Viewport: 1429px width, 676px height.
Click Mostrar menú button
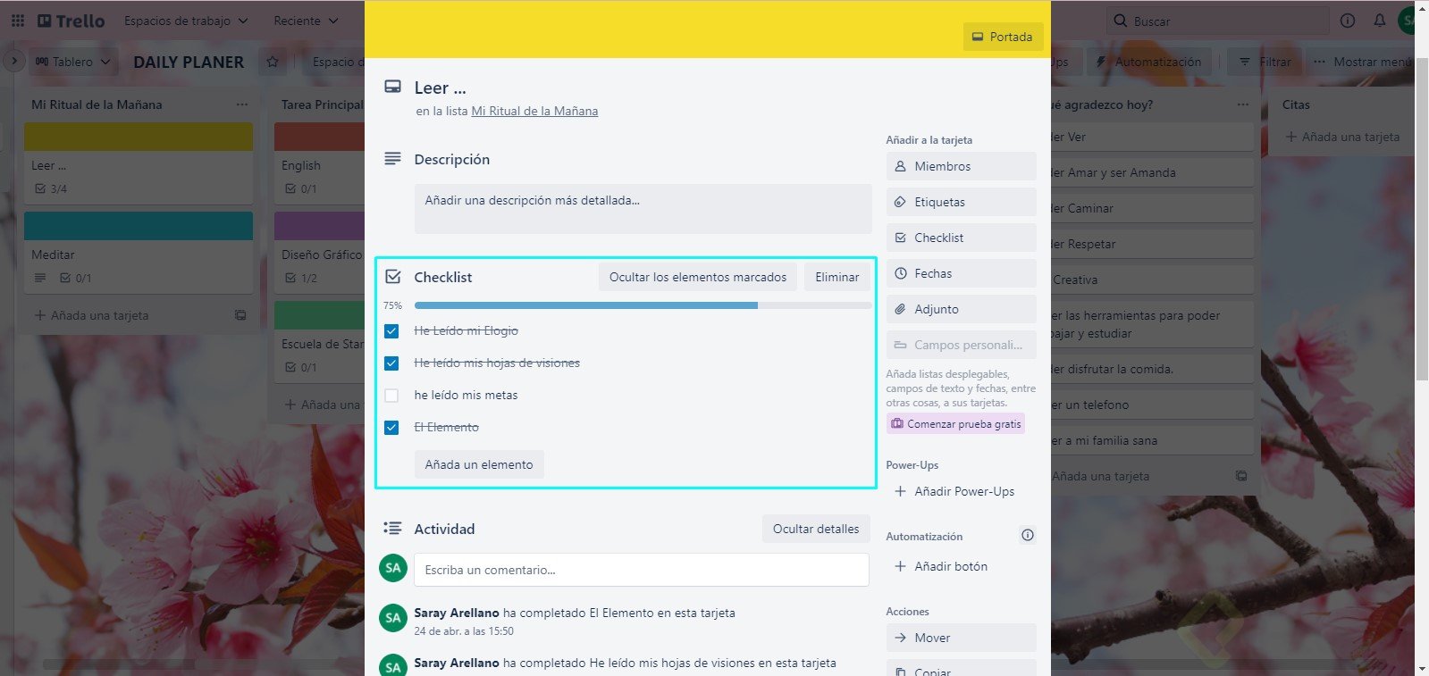(1362, 62)
